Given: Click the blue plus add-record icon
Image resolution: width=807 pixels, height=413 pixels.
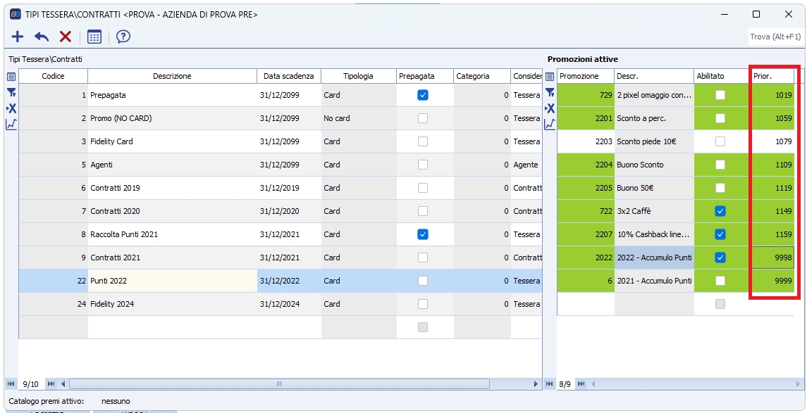Looking at the screenshot, I should 18,37.
